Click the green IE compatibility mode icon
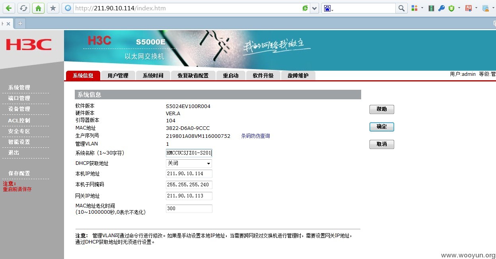This screenshot has width=496, height=259. (x=305, y=8)
